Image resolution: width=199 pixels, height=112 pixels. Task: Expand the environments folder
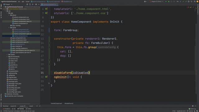[x=7, y=57]
